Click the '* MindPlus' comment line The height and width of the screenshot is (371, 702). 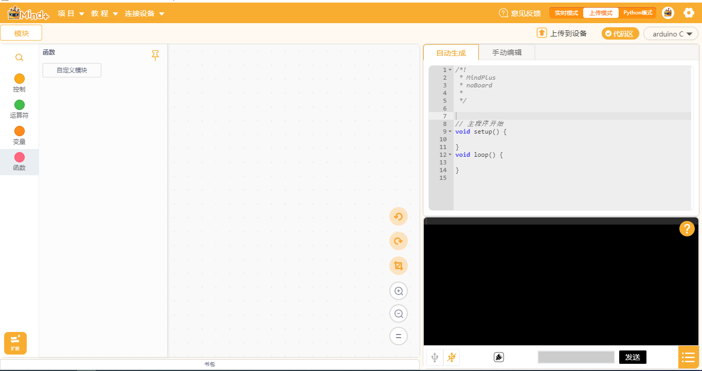477,78
